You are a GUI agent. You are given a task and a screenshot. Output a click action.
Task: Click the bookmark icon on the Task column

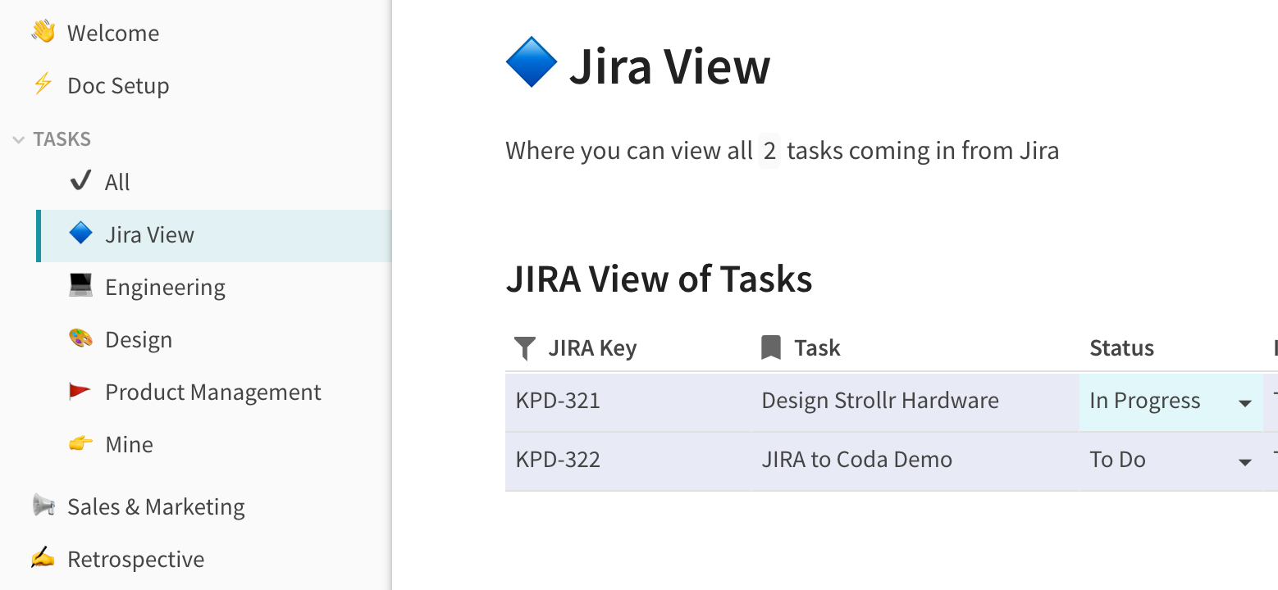769,347
